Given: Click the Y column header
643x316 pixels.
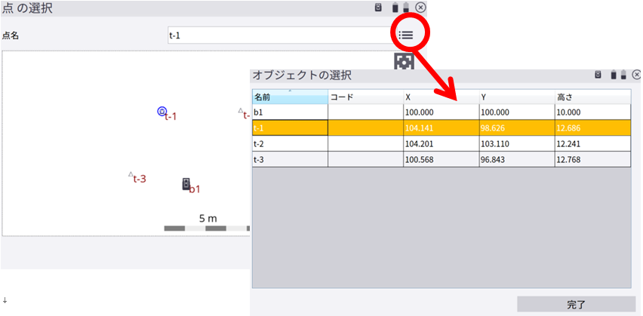Looking at the screenshot, I should [516, 97].
